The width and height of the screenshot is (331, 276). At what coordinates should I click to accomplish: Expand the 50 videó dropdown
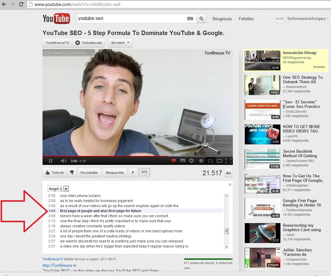120,43
